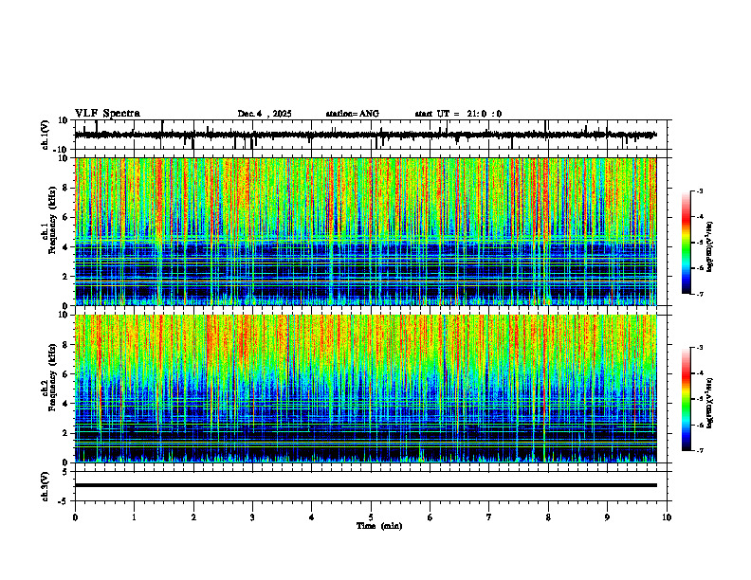Screen dimensions: 751x580
Task: Click the "ch.3(V)" axis label
Action: [x=46, y=486]
